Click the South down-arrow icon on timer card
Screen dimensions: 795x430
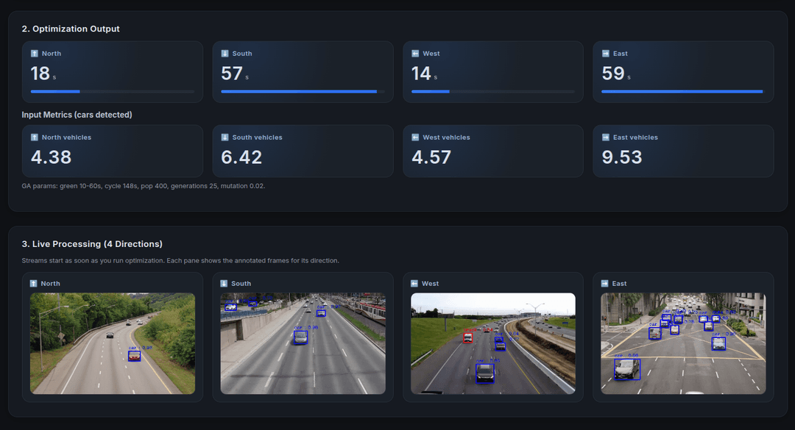click(224, 53)
